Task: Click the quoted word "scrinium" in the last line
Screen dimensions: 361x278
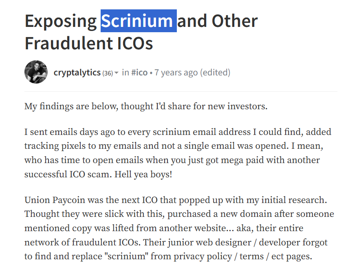Action: point(126,256)
